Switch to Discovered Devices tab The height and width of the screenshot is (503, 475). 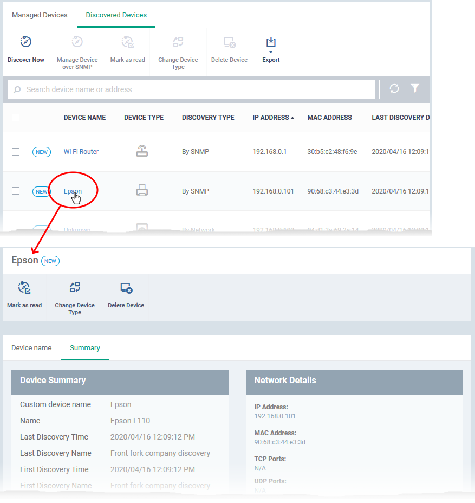click(x=116, y=15)
